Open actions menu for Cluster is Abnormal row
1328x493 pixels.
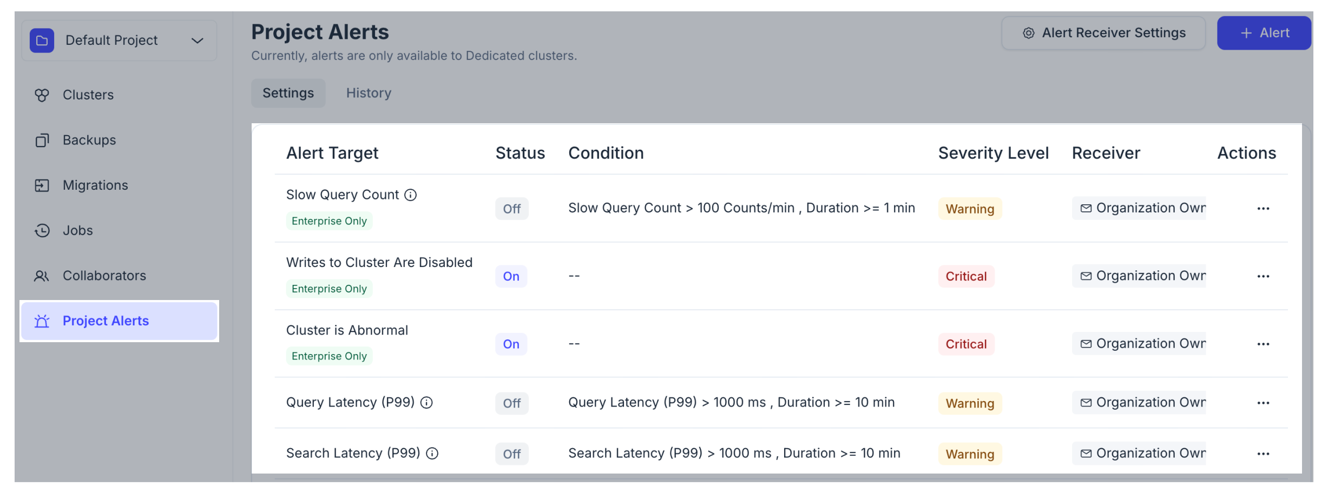pyautogui.click(x=1263, y=344)
